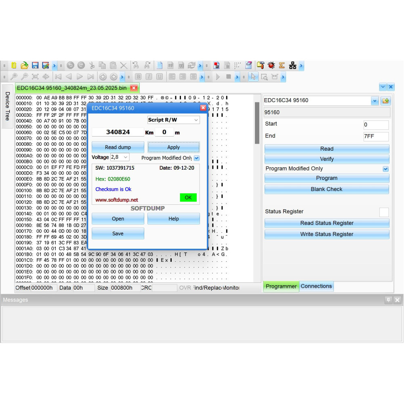Close the bin file tab
The image size is (404, 404).
(x=134, y=88)
